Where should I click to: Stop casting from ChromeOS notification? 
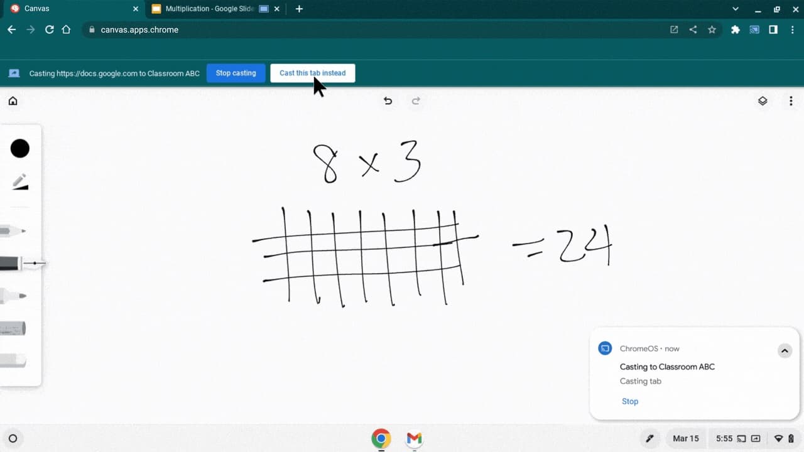pyautogui.click(x=629, y=401)
